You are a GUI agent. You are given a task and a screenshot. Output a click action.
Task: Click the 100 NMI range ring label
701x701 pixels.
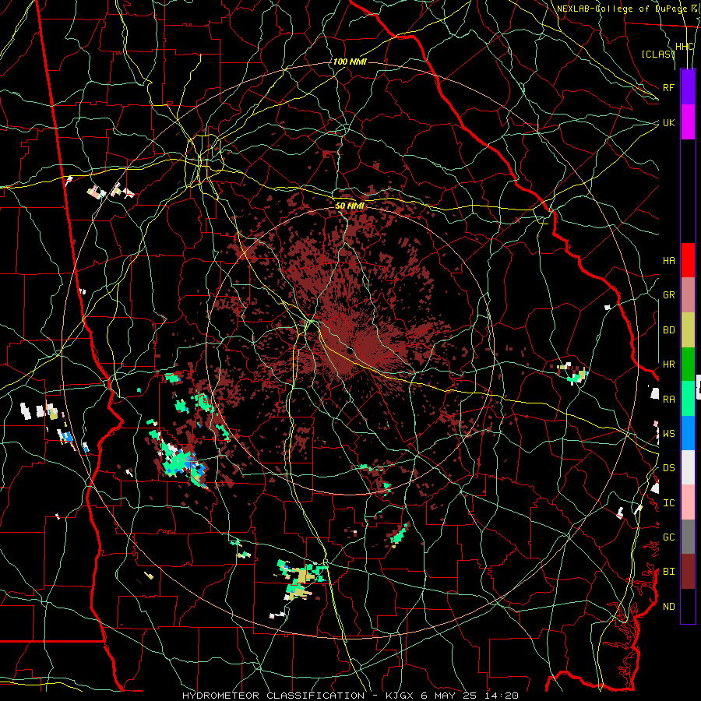click(x=350, y=62)
